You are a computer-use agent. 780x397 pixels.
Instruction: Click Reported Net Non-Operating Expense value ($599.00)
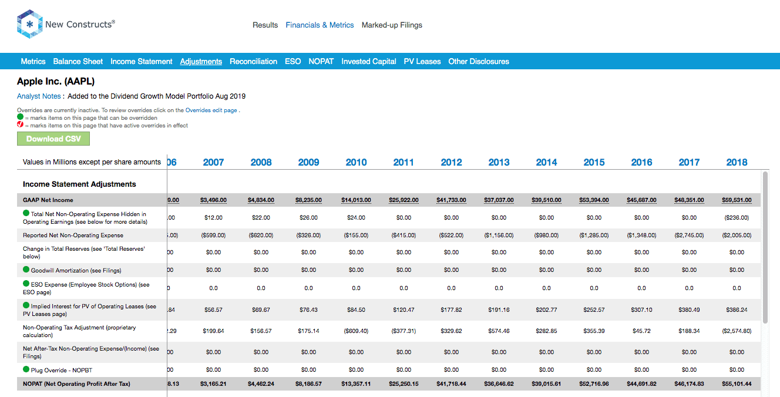tap(213, 235)
